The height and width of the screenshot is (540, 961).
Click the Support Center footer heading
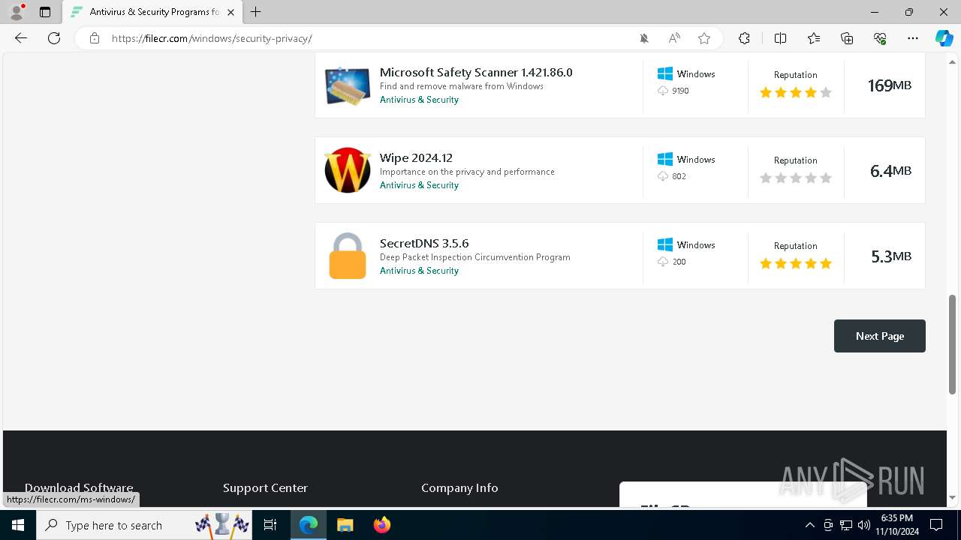265,487
